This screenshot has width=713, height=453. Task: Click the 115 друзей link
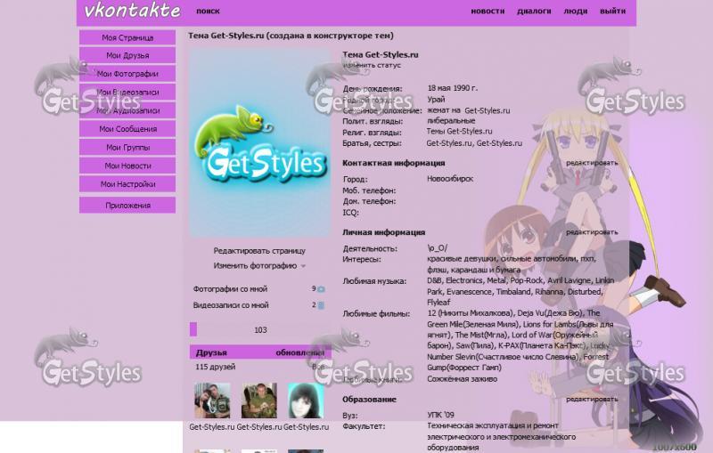(215, 367)
